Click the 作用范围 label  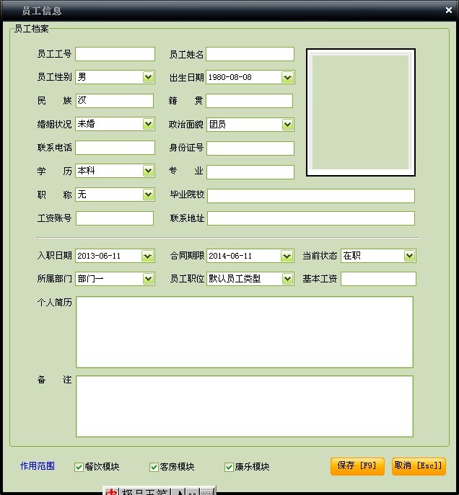pos(38,466)
